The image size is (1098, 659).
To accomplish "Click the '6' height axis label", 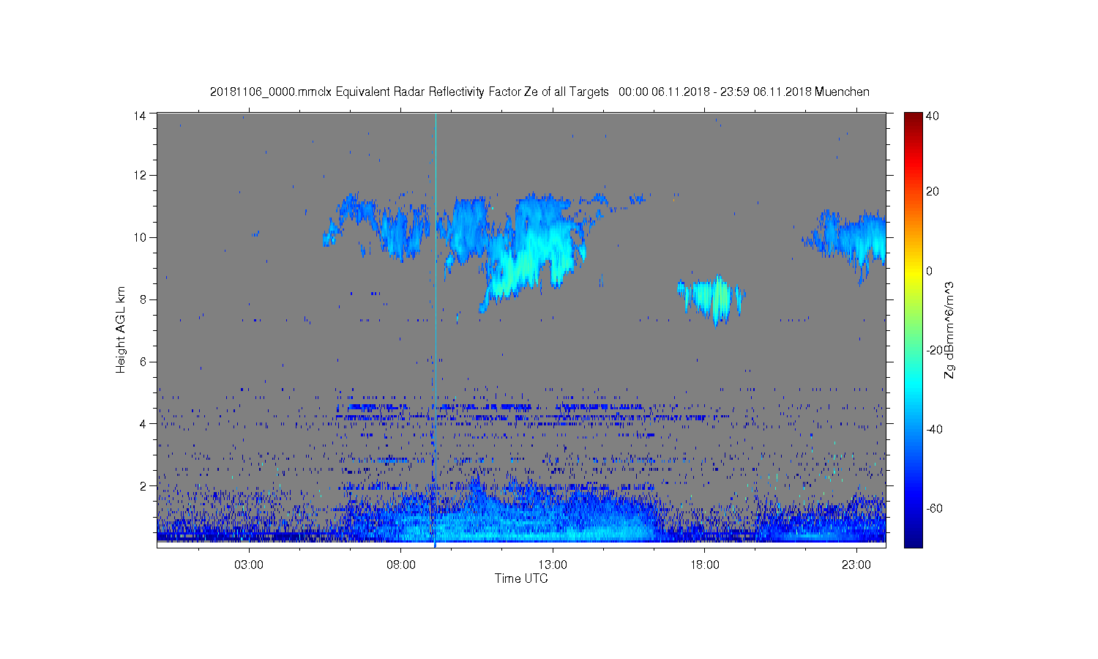I will click(143, 362).
